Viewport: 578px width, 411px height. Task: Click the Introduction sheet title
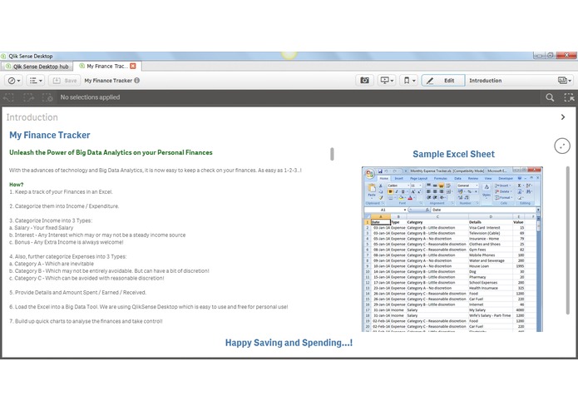pos(32,117)
